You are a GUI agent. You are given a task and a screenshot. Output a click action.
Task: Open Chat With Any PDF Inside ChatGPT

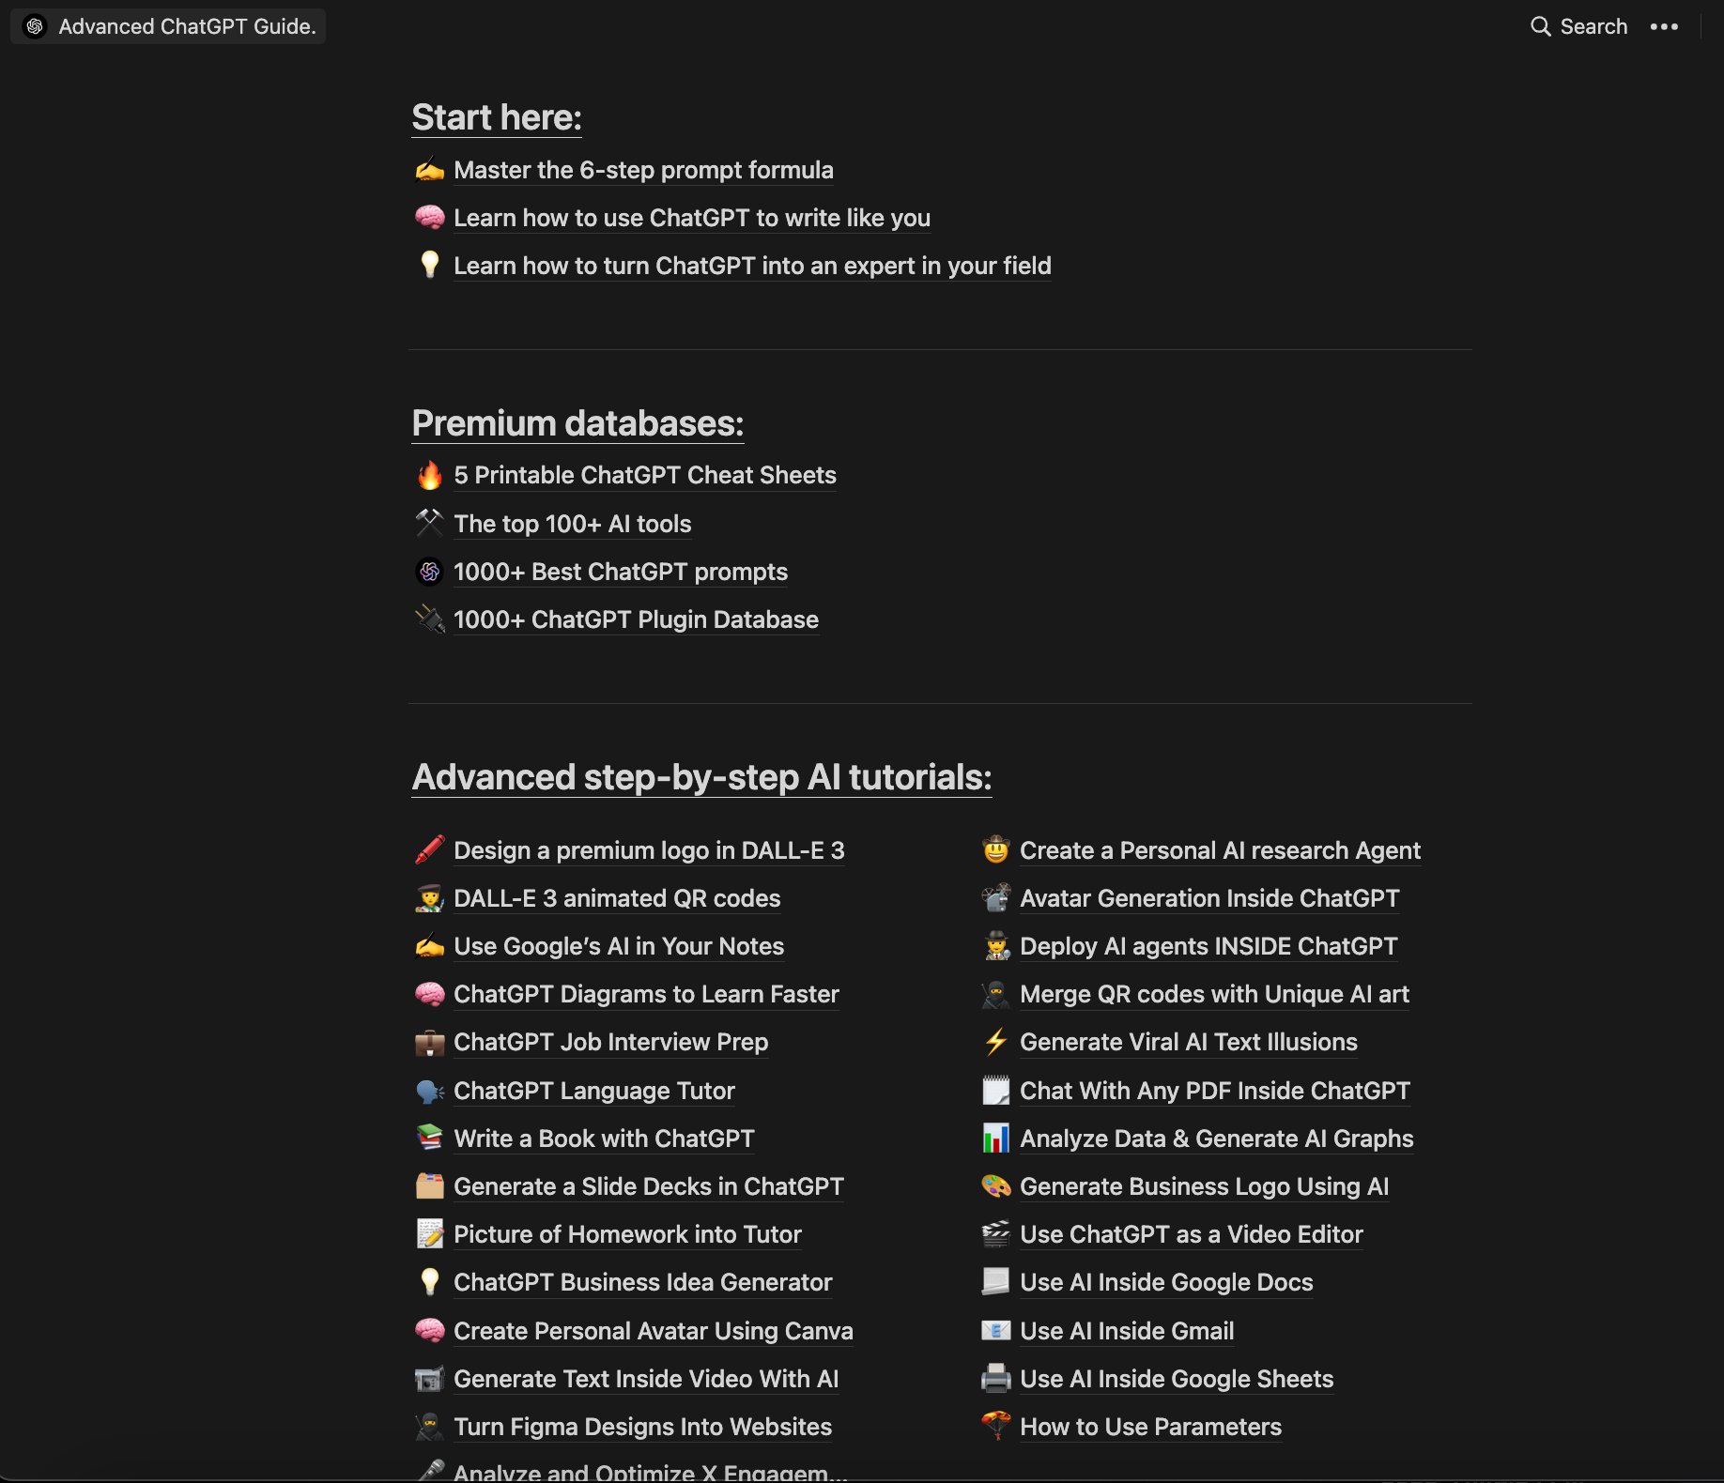pyautogui.click(x=1215, y=1091)
